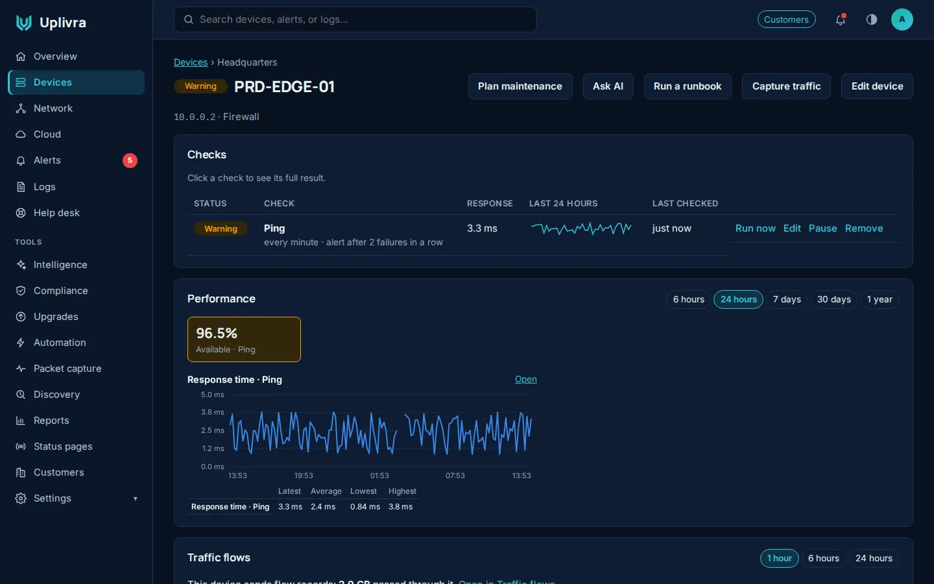Click the Ping last 24 hours sparkline
934x584 pixels.
[x=581, y=228]
